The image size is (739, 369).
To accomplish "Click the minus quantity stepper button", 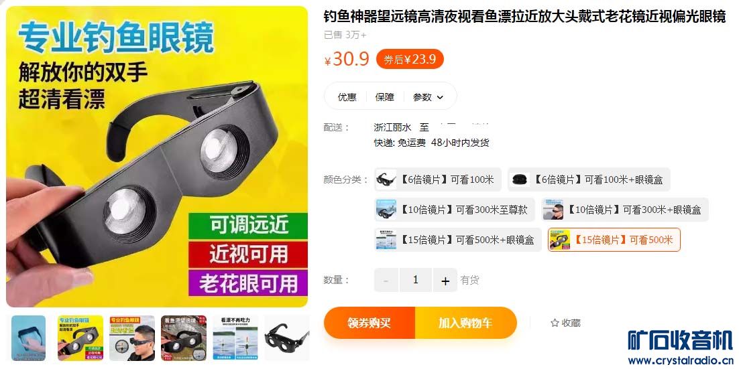I will tap(386, 280).
